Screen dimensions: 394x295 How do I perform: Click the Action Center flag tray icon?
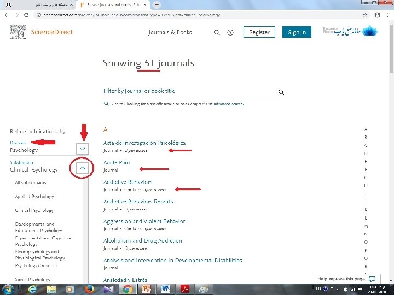coord(360,290)
